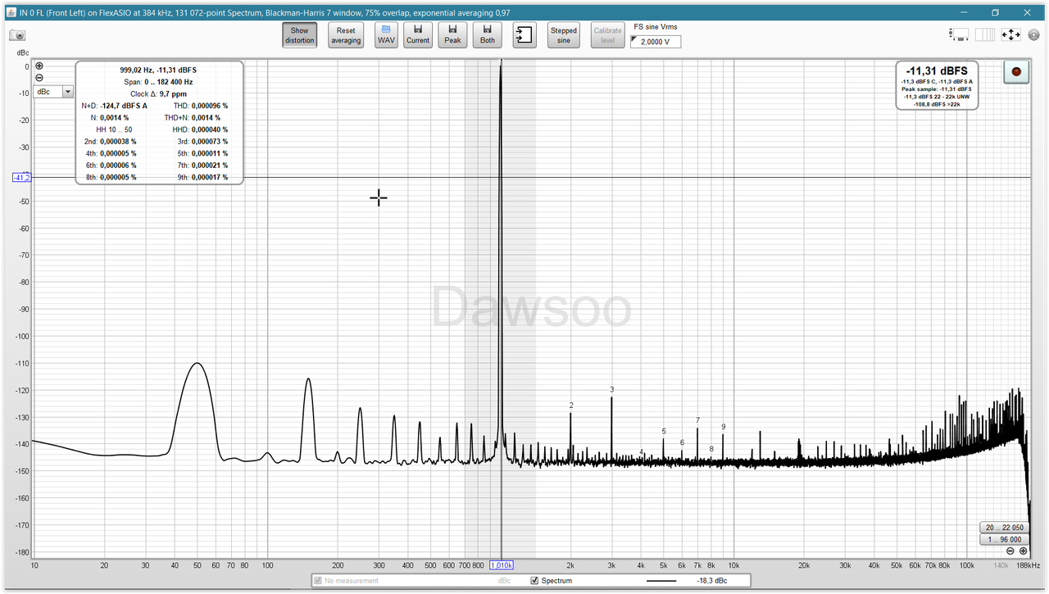Toggle the Spectrum trace checkbox
The height and width of the screenshot is (594, 1049).
click(x=535, y=581)
